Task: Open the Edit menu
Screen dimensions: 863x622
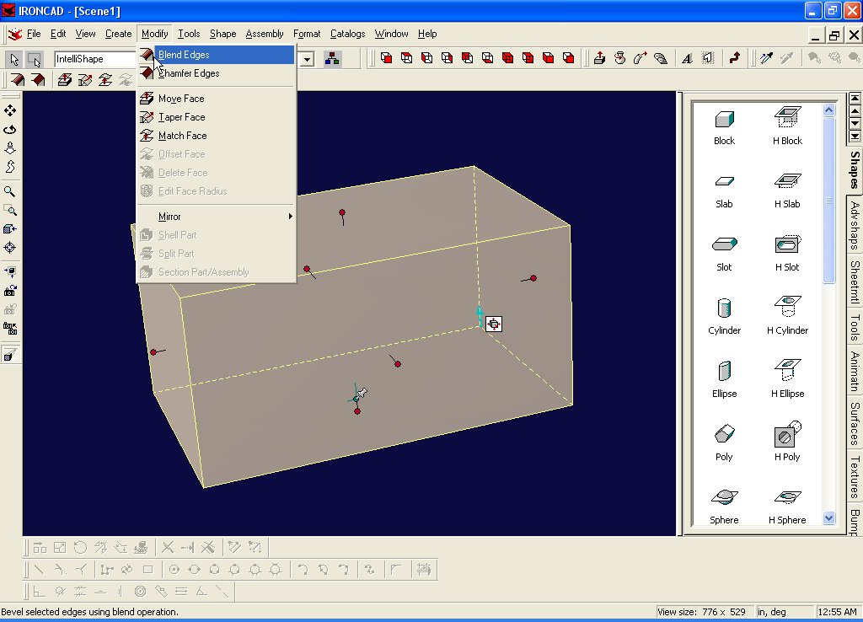Action: click(x=58, y=34)
